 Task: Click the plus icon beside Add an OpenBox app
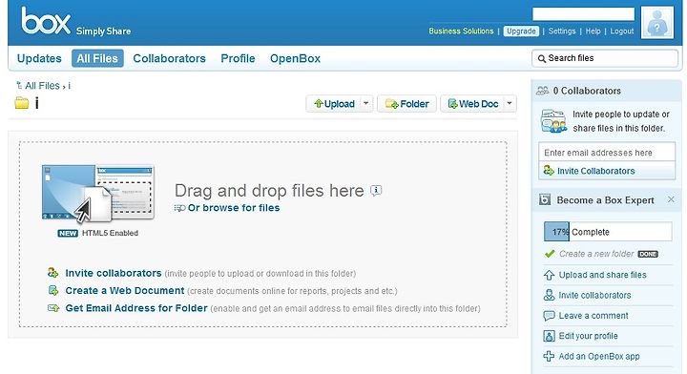coord(549,356)
